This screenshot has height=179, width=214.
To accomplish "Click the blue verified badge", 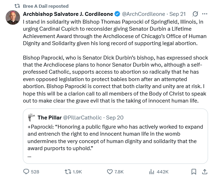I will pyautogui.click(x=117, y=14).
